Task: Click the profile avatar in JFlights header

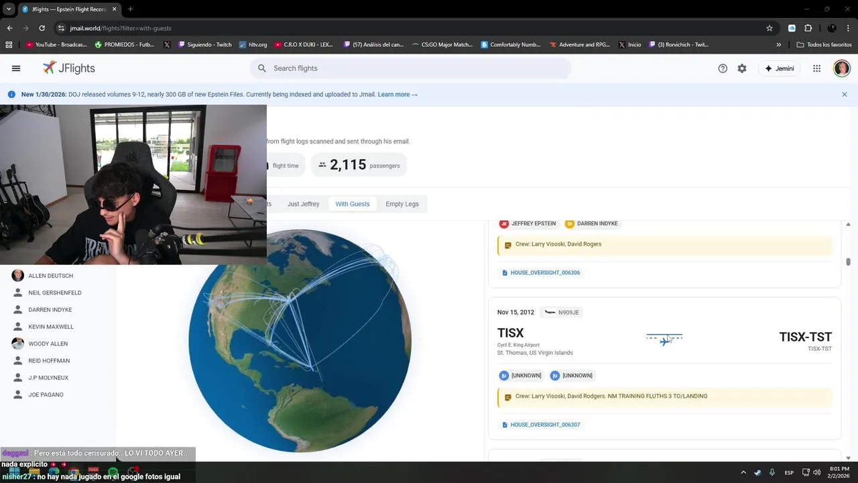Action: click(842, 68)
